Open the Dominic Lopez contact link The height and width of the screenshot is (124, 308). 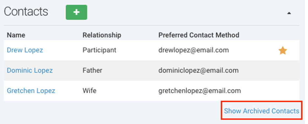coord(30,70)
